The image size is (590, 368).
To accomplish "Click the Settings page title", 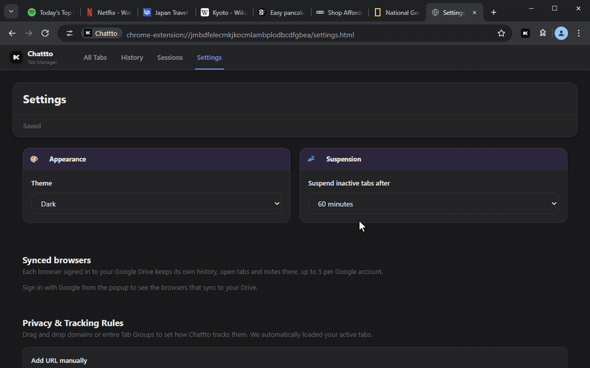I will [x=44, y=99].
